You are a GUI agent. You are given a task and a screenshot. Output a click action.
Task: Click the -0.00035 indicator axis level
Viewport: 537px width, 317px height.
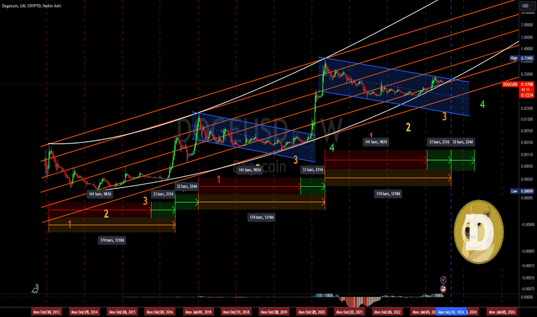tap(527, 278)
